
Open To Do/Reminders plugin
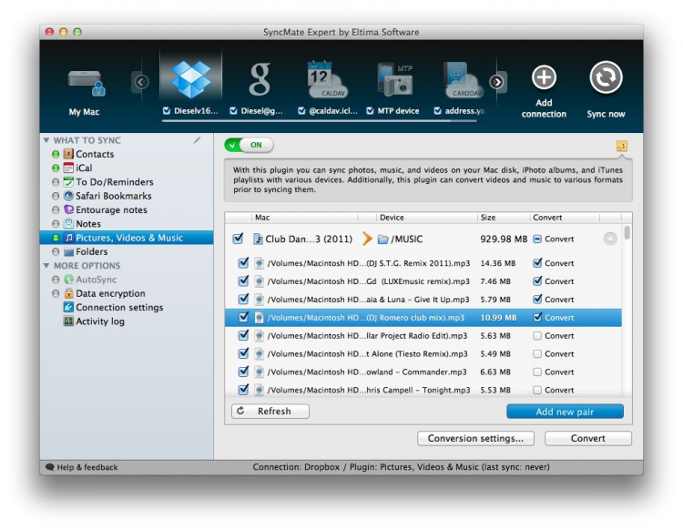pos(114,182)
